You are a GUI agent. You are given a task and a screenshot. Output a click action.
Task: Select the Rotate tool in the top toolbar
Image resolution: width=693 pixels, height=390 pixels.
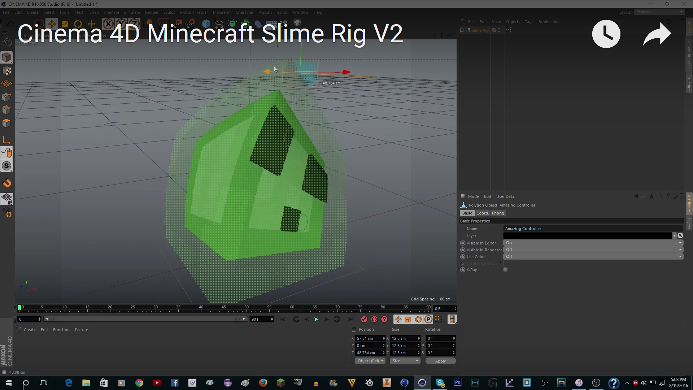(78, 24)
